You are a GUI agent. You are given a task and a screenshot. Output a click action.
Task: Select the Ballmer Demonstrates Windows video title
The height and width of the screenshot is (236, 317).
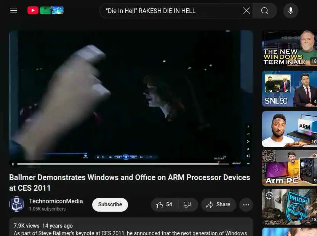130,183
